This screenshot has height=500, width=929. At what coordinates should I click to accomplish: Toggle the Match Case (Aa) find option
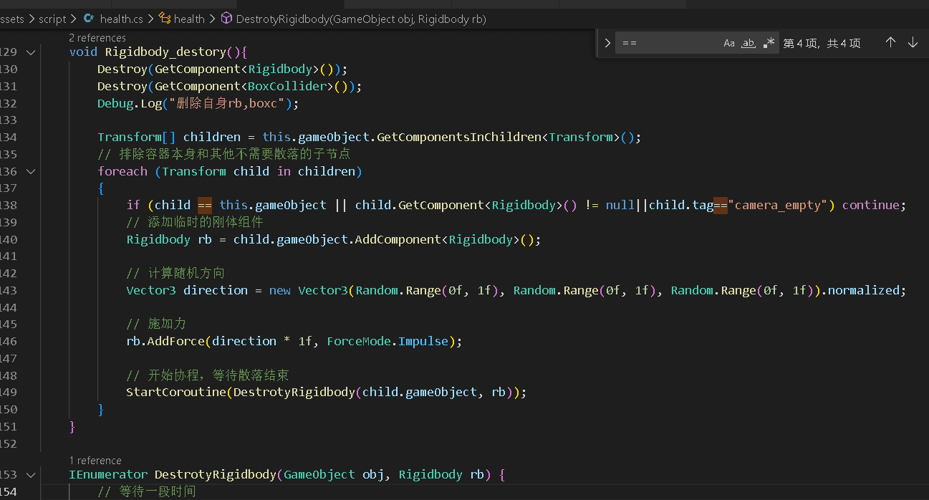pos(729,43)
